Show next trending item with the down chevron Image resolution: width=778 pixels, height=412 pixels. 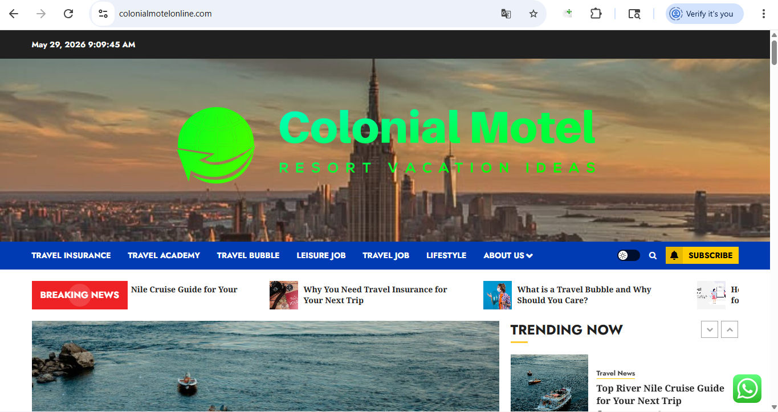point(709,329)
